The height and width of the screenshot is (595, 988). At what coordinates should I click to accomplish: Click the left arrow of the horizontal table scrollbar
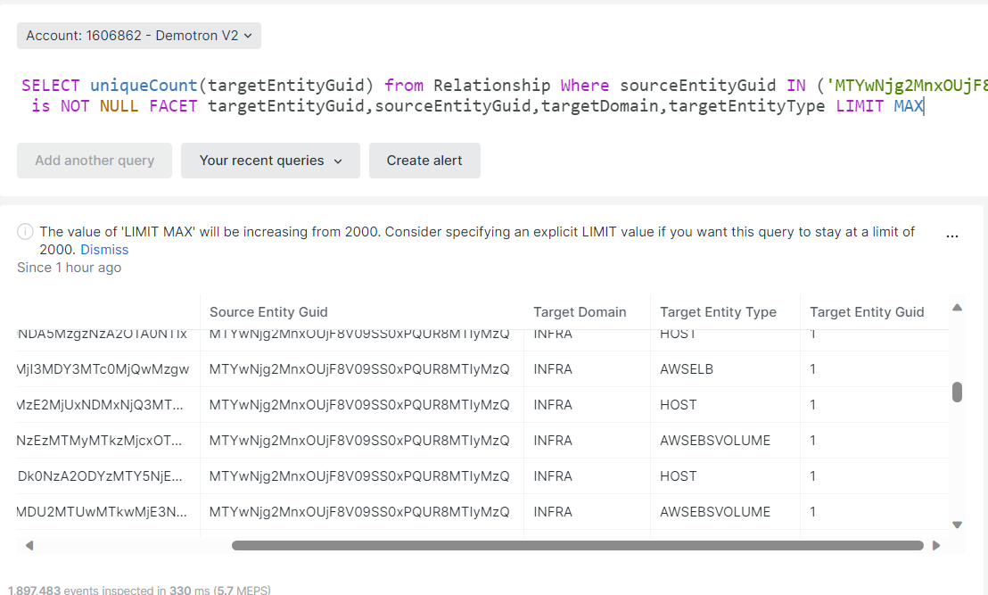(x=29, y=544)
